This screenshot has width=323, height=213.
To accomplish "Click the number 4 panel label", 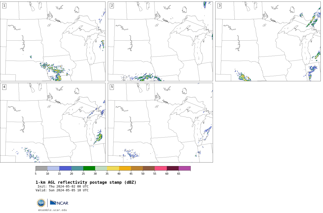I will click(4, 87).
